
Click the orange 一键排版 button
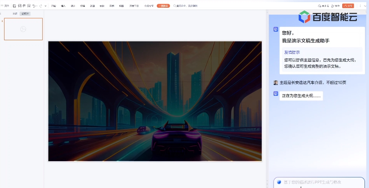pyautogui.click(x=163, y=6)
